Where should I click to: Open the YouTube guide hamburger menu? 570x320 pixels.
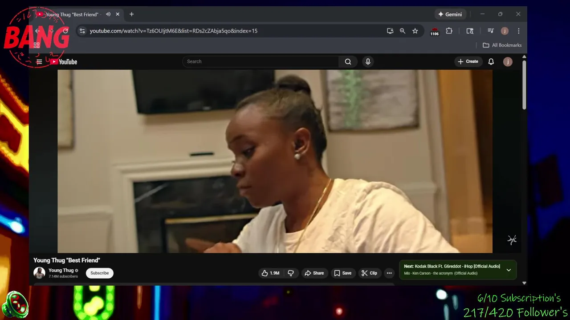[x=39, y=62]
